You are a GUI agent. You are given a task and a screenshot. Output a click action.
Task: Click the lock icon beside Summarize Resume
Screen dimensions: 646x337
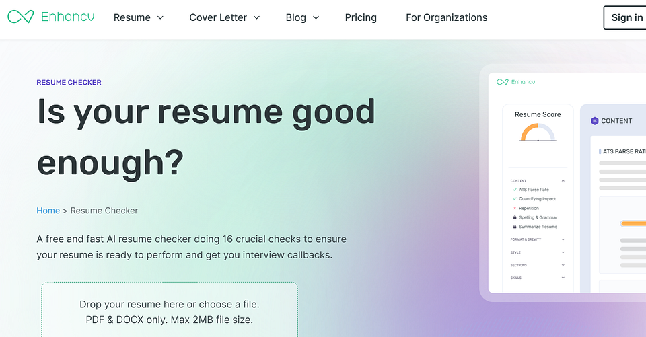(515, 227)
